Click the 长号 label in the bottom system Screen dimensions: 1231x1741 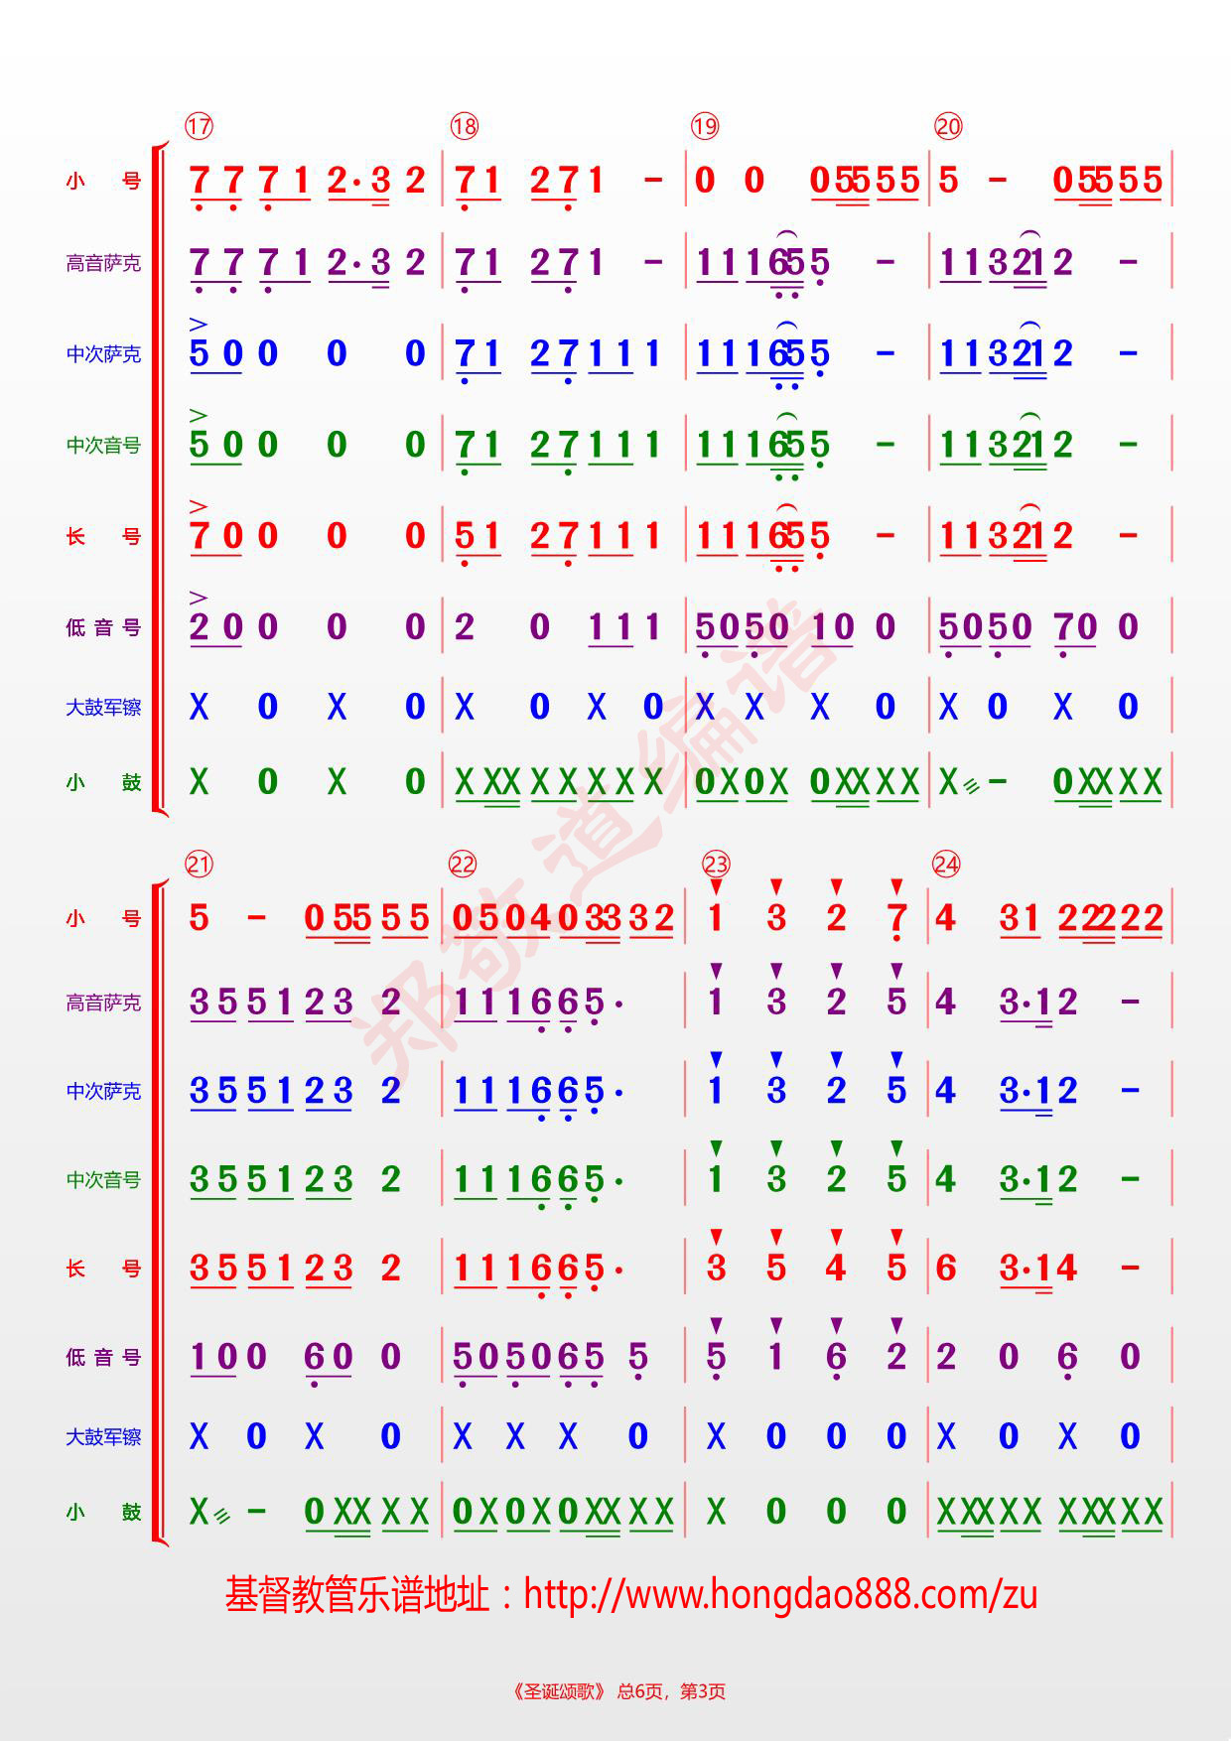pos(103,1269)
